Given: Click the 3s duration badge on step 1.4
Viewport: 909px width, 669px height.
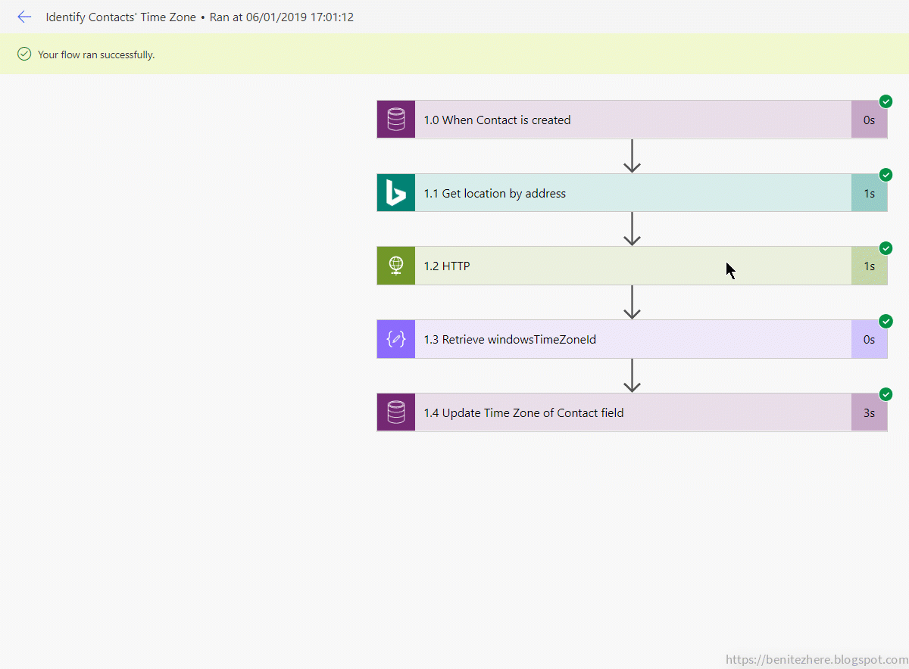Looking at the screenshot, I should pyautogui.click(x=870, y=412).
